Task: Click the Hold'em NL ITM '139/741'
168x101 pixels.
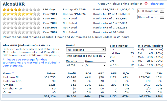Action: click(145, 77)
